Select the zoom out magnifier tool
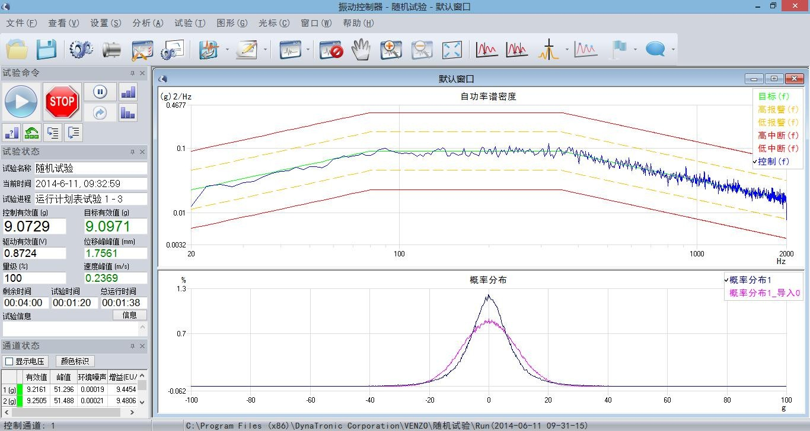Screen dimensions: 810x431 click(422, 49)
